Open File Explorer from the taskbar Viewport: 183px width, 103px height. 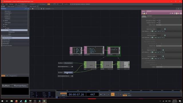click(x=11, y=101)
